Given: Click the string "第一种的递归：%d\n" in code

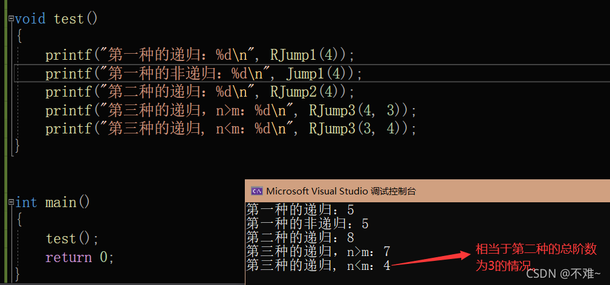Looking at the screenshot, I should click(x=177, y=55).
